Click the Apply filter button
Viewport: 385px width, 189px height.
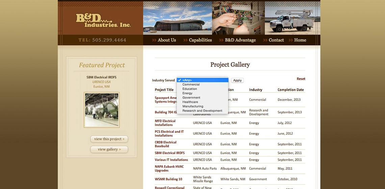coord(237,80)
